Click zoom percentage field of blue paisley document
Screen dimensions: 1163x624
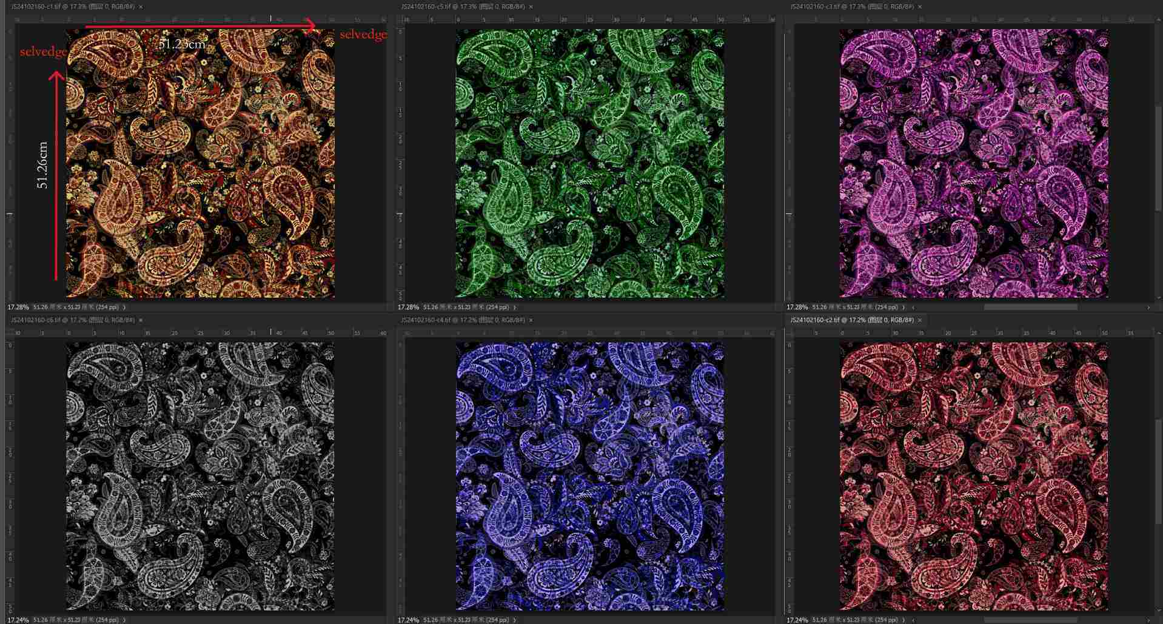pyautogui.click(x=408, y=620)
